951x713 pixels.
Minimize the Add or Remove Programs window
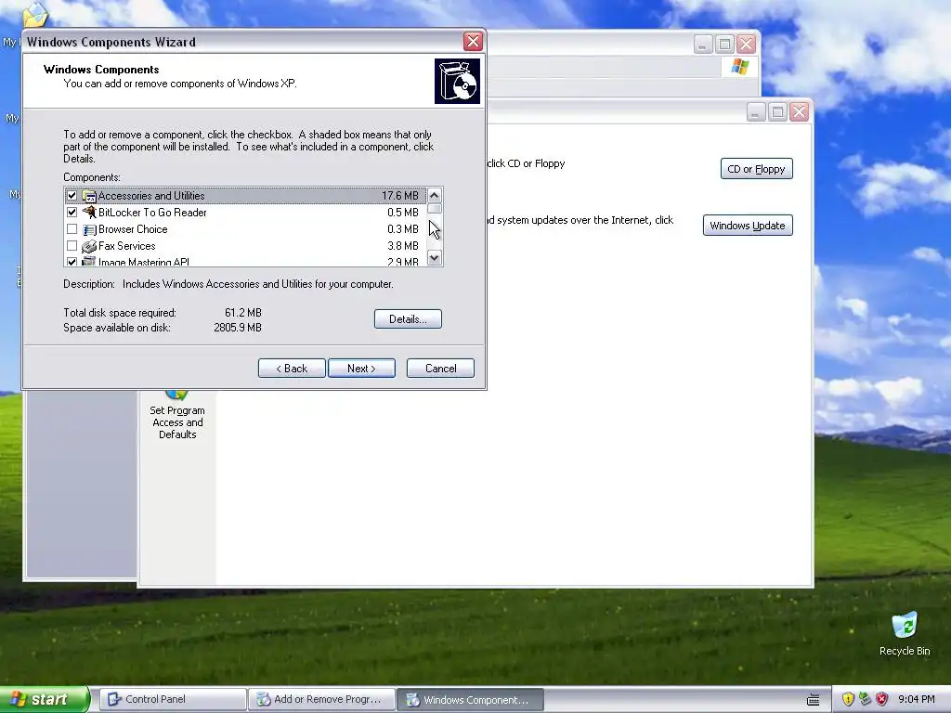tap(756, 112)
